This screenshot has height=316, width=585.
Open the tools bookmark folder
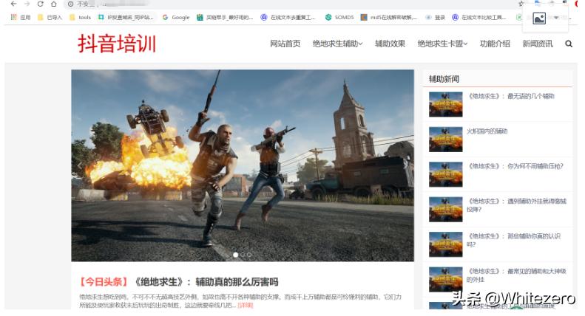click(x=80, y=17)
